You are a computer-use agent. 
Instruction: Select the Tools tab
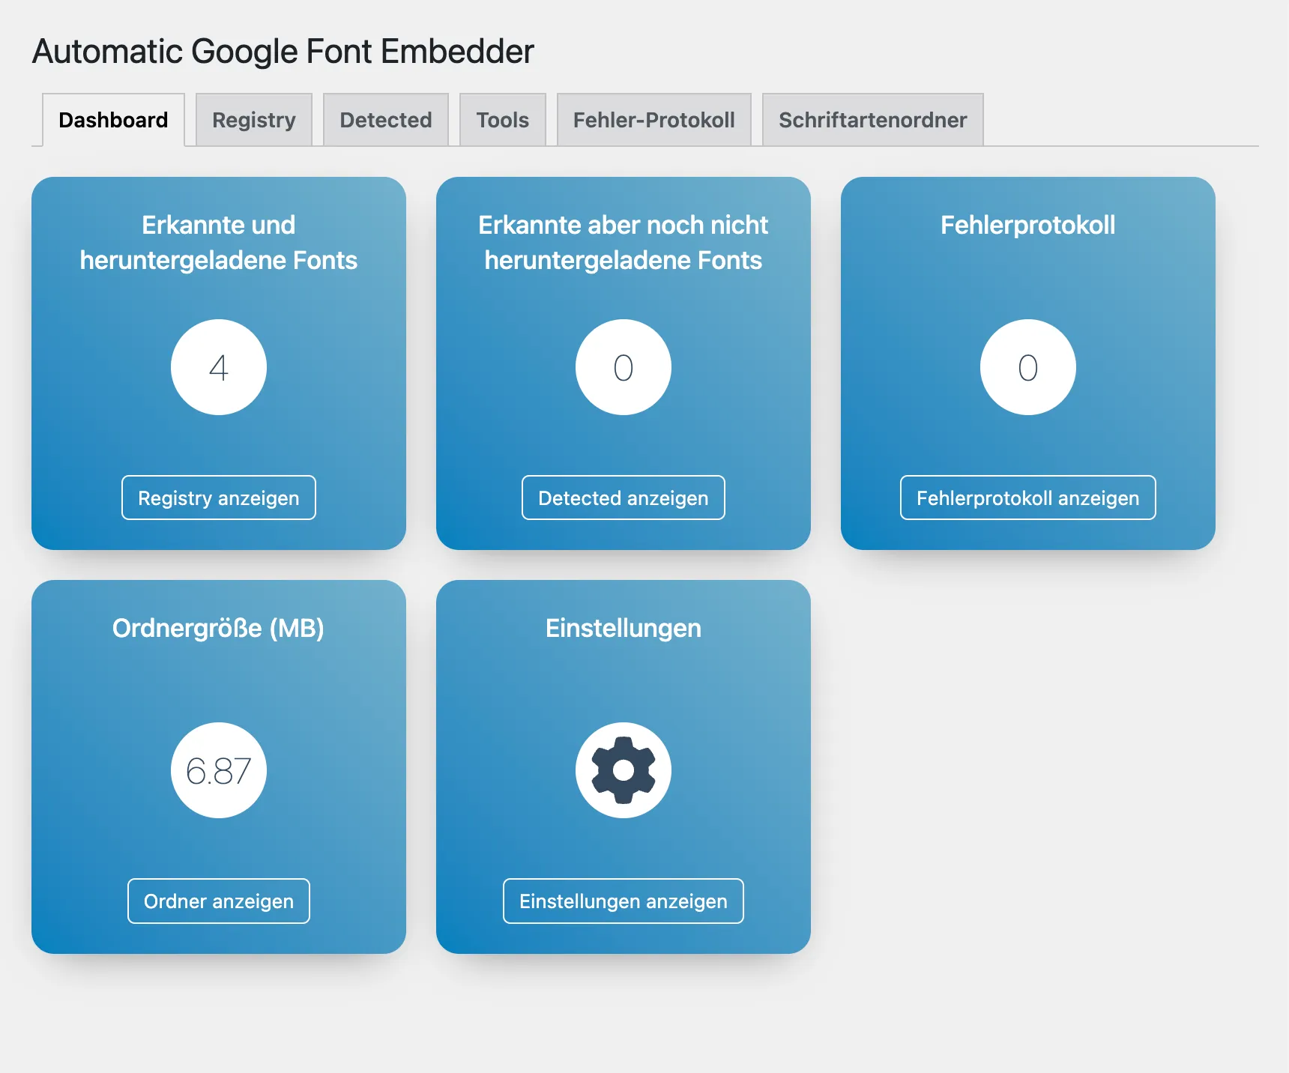[x=503, y=120]
